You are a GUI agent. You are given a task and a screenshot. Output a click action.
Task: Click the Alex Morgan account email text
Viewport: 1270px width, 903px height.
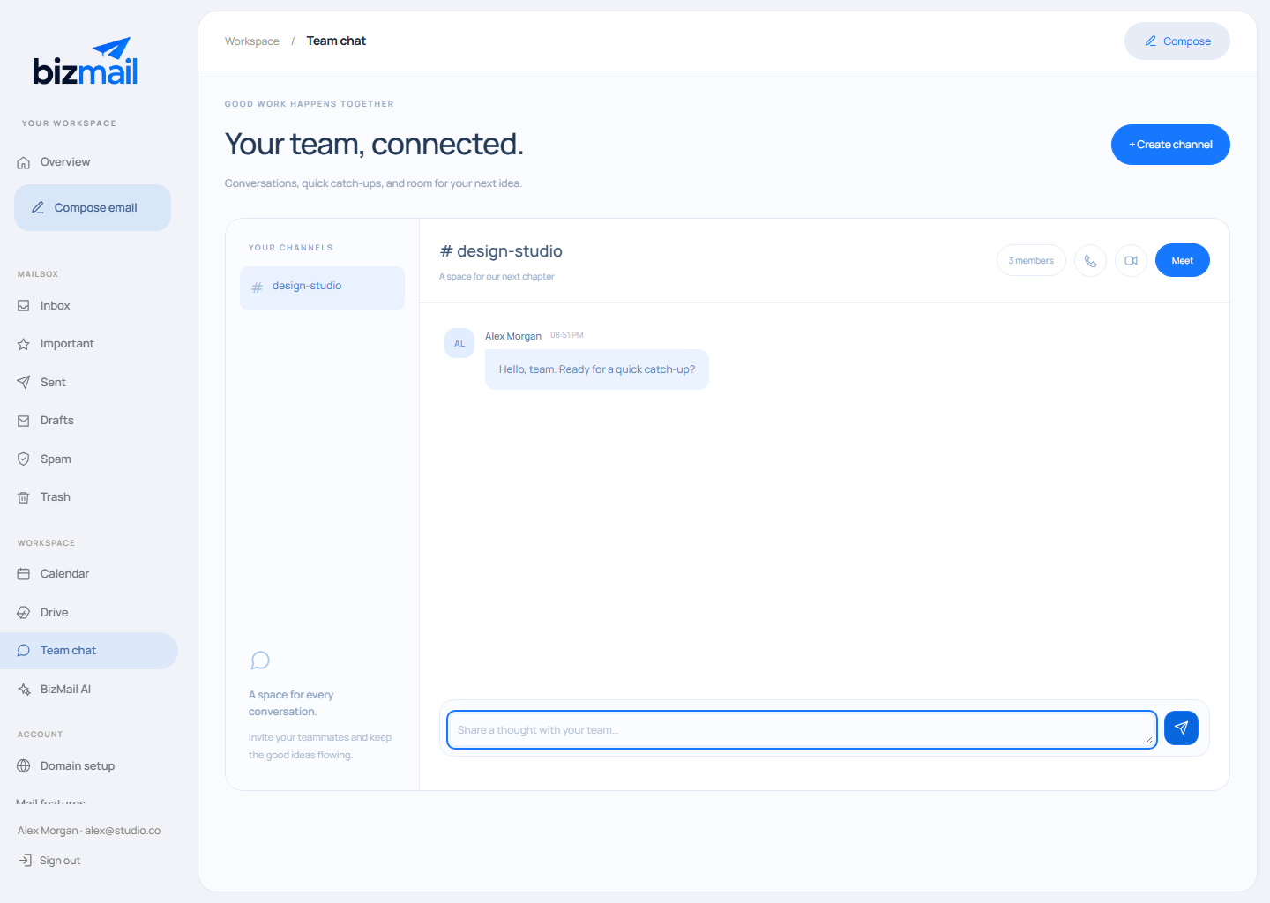[x=89, y=831]
